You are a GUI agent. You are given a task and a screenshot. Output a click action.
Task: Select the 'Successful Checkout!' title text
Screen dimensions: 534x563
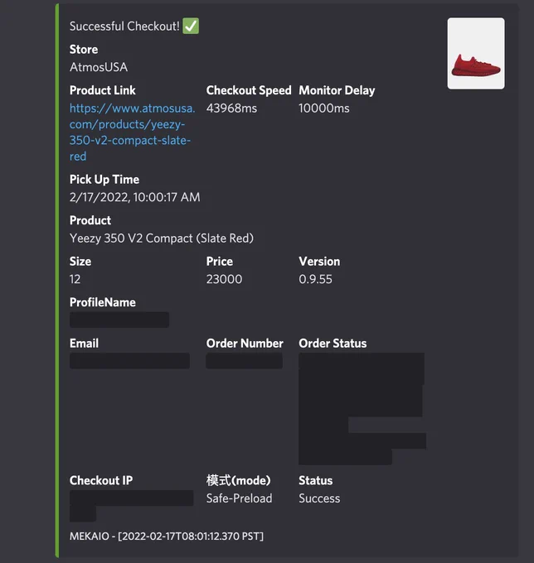pos(124,26)
